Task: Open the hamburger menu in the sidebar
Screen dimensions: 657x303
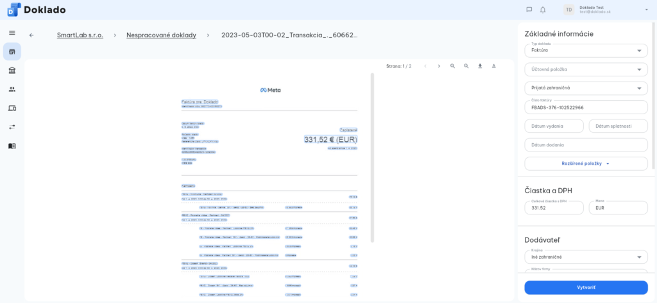Action: click(12, 33)
